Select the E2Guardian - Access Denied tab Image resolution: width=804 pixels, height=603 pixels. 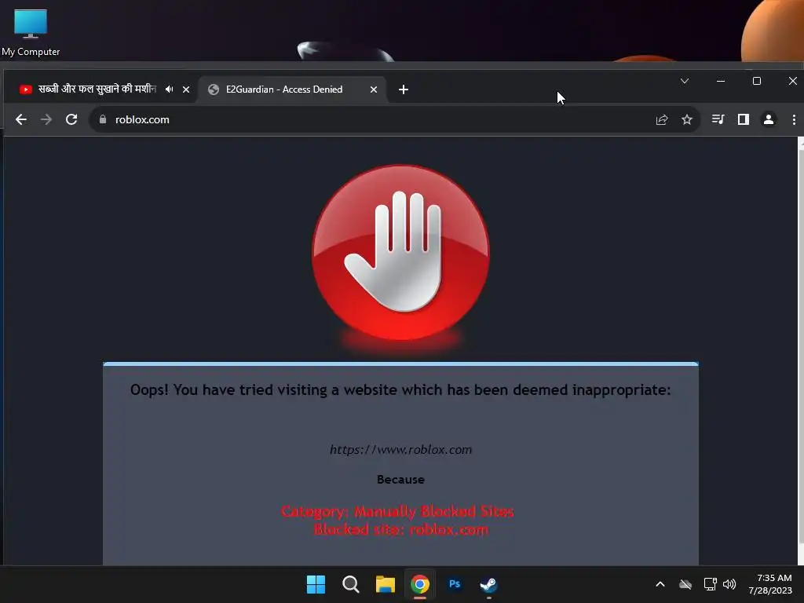[292, 90]
